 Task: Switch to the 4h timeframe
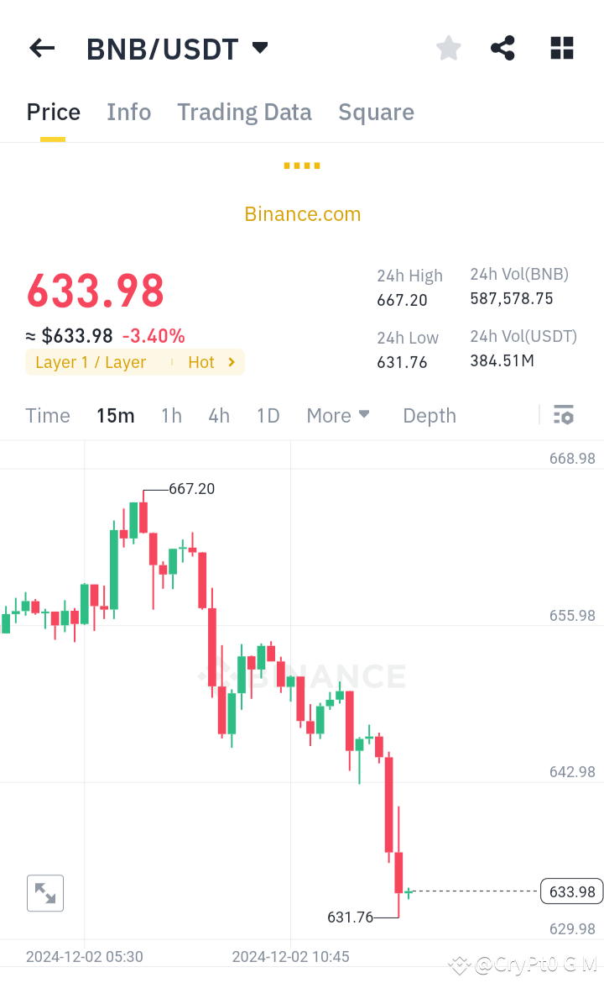click(x=219, y=415)
